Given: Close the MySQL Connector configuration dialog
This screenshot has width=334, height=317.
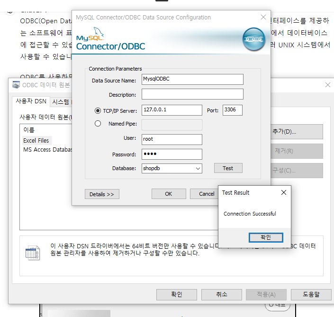Looking at the screenshot, I should click(x=263, y=17).
